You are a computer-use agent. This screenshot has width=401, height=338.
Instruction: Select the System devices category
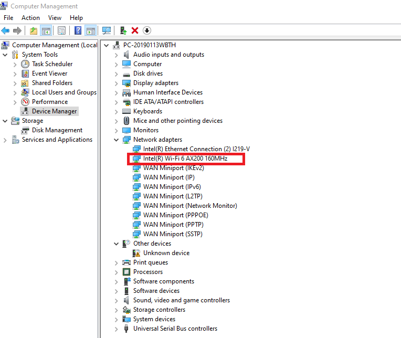[154, 319]
